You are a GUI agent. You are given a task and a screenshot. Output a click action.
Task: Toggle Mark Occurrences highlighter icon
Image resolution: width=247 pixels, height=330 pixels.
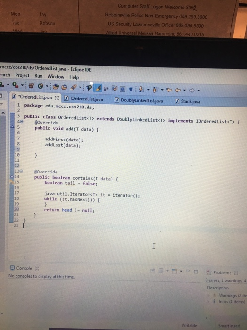pyautogui.click(x=98, y=88)
